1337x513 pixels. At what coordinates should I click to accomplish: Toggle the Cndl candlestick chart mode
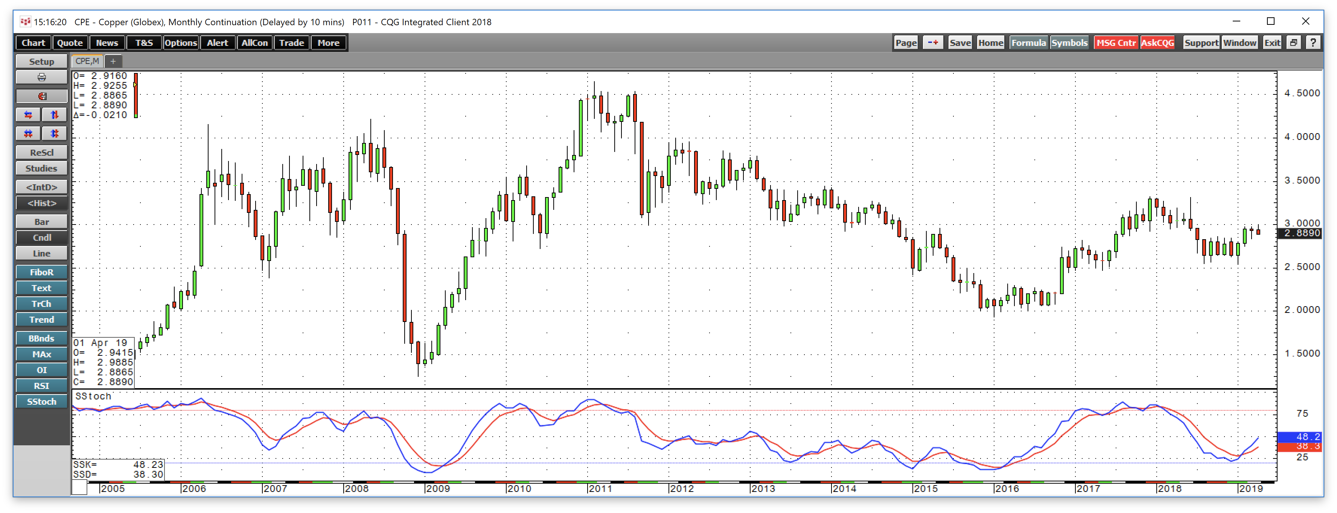coord(41,238)
